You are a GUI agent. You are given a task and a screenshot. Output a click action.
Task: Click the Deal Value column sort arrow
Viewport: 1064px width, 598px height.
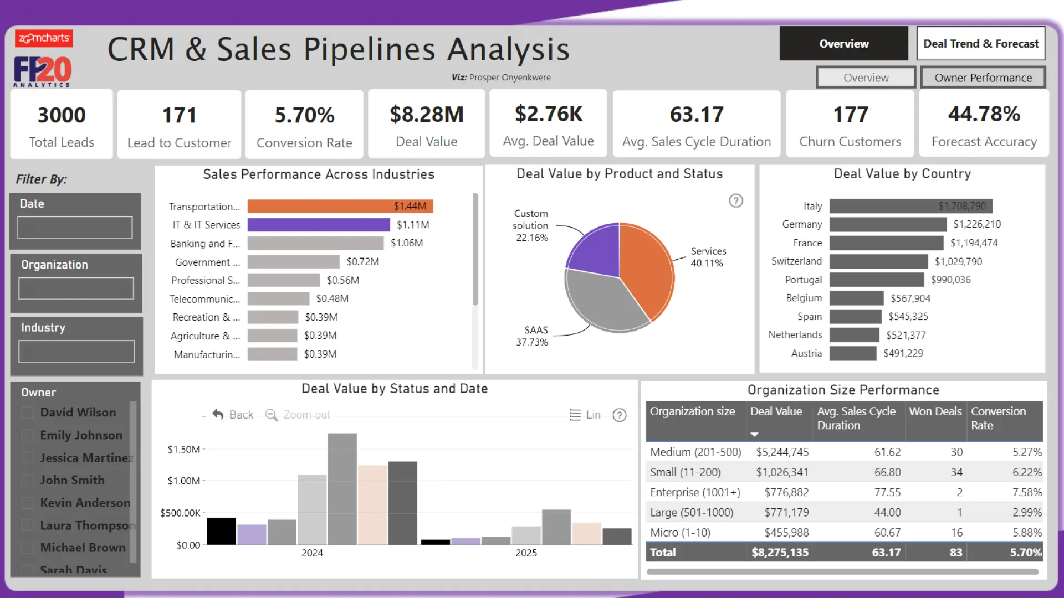(754, 435)
